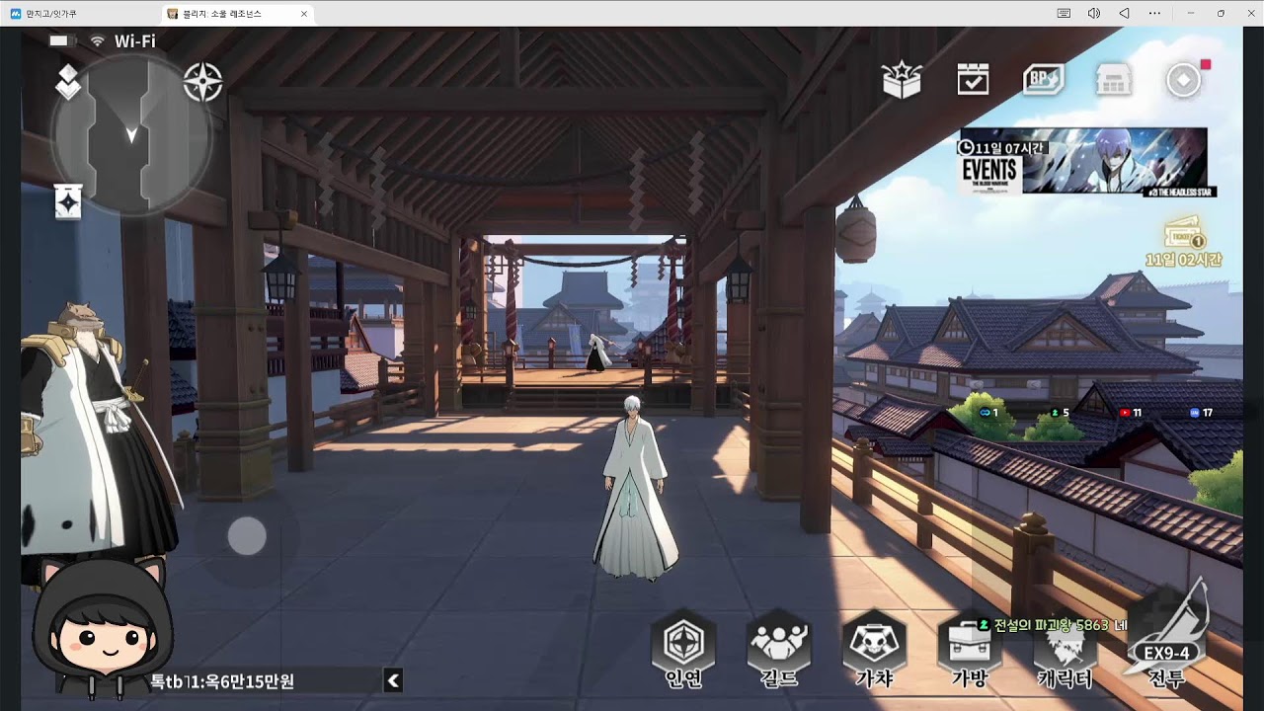Open the emulator three-dots more menu
1264x711 pixels.
[1154, 14]
